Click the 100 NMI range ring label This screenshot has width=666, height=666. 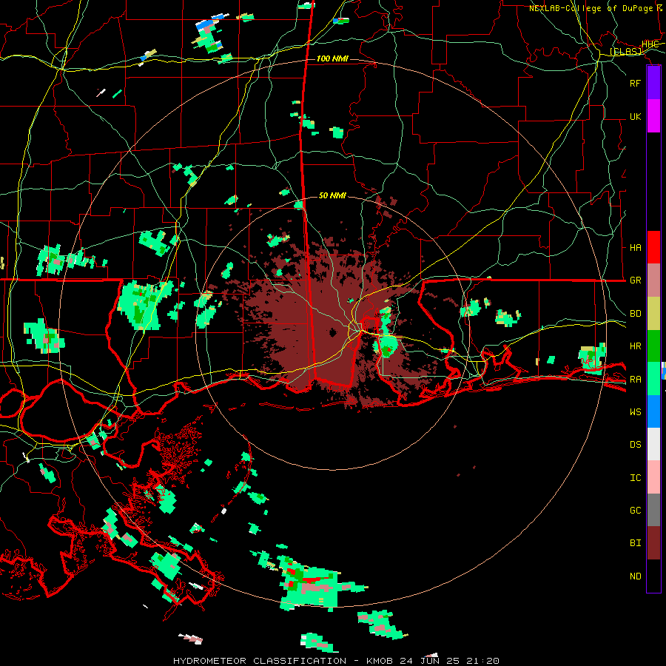(332, 58)
